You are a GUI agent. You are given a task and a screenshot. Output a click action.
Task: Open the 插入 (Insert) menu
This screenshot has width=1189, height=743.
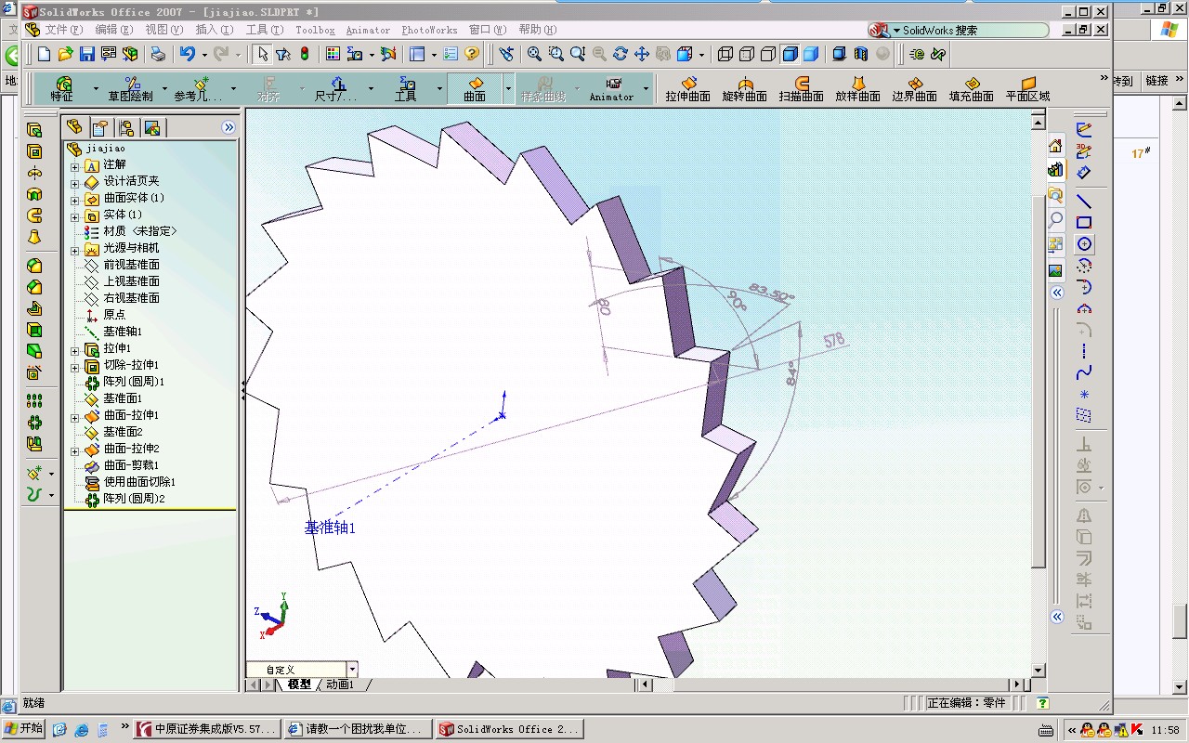(x=214, y=30)
